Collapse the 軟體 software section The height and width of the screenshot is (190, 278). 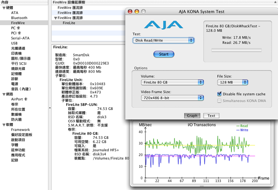point(4,125)
